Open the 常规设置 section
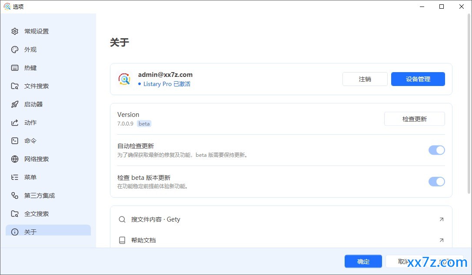Screen dimensions: 472x275 coord(48,31)
